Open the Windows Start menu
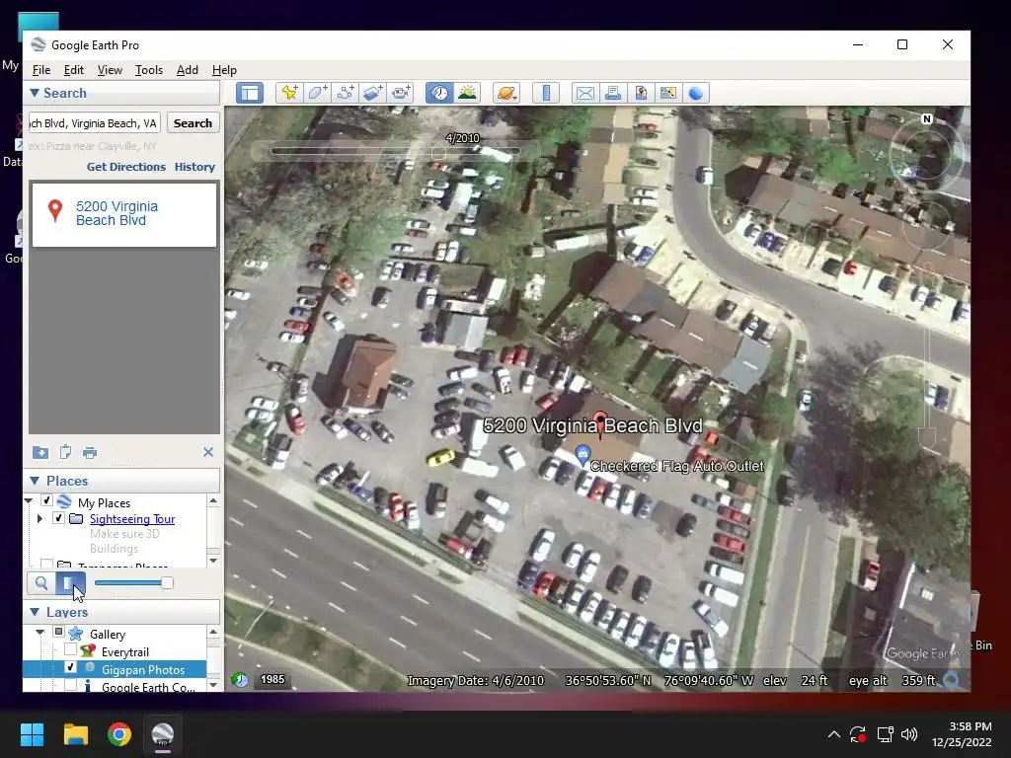Image resolution: width=1011 pixels, height=758 pixels. (32, 734)
